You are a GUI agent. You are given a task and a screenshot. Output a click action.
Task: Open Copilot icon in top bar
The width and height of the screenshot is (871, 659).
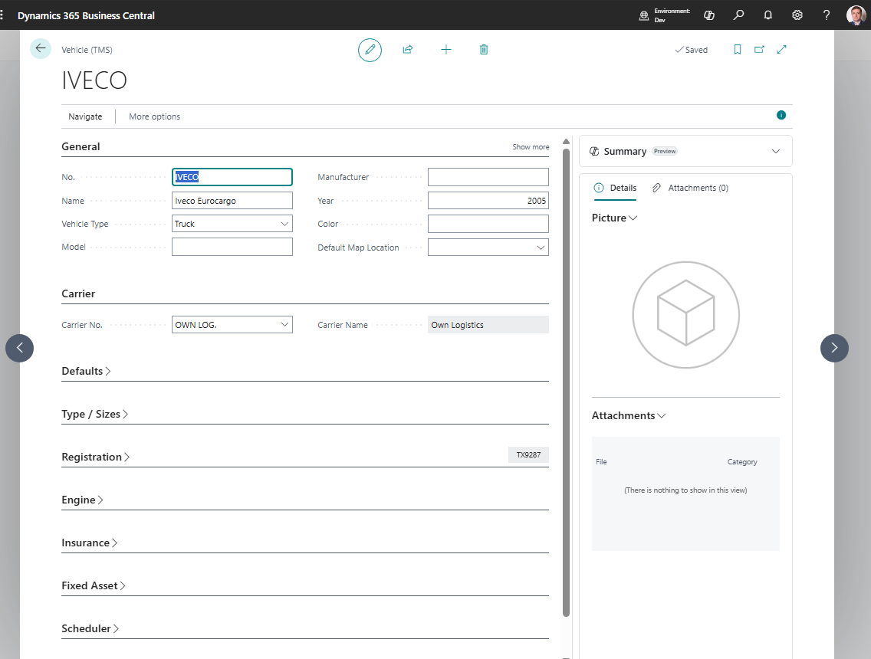coord(709,15)
